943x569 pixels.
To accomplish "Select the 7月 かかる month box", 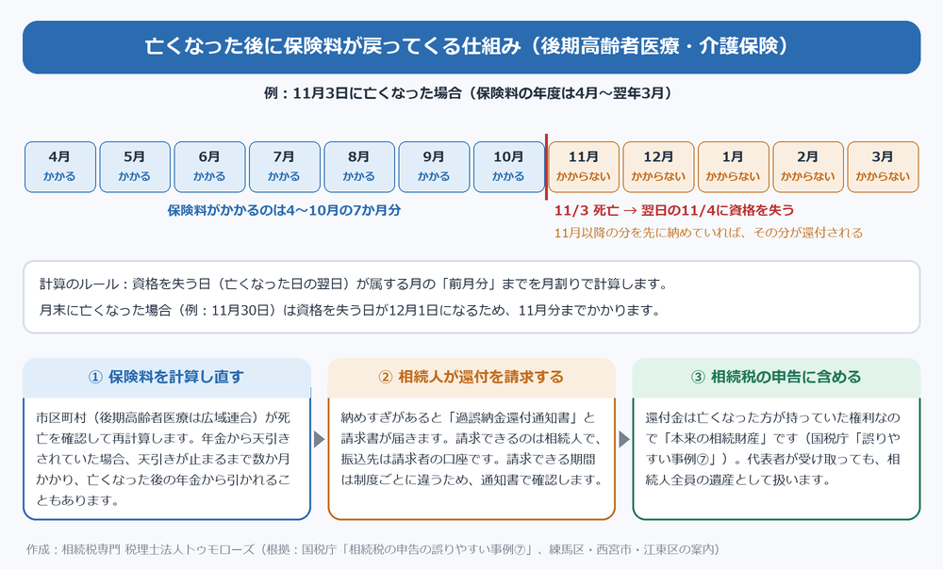I will pos(285,167).
